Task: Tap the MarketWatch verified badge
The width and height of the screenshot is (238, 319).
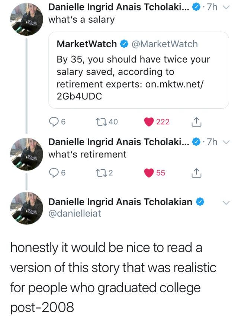Action: tap(123, 44)
